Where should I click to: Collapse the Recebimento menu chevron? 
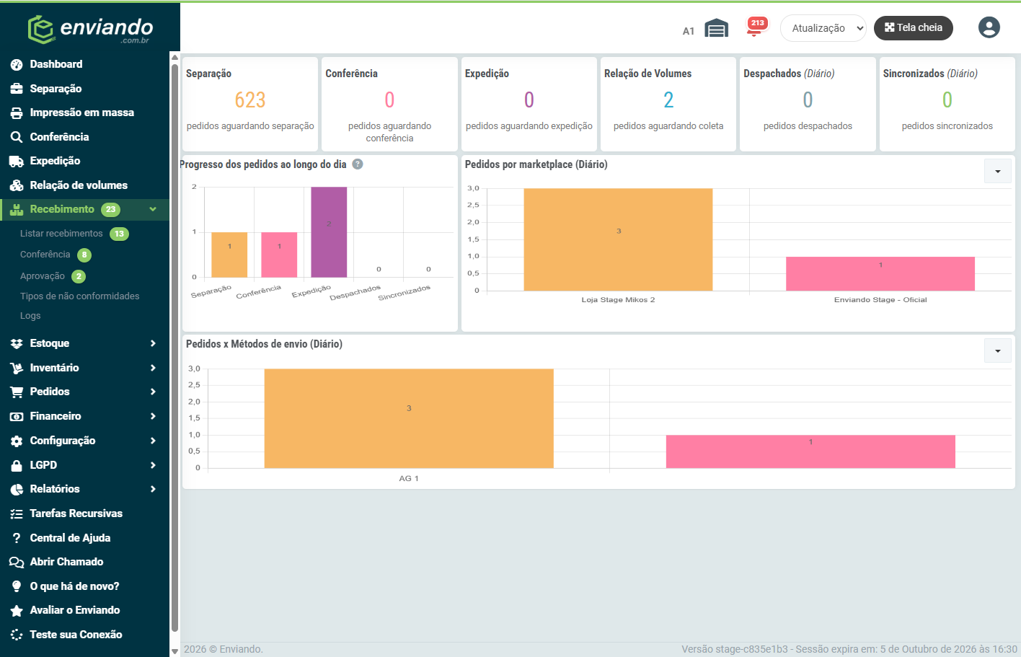tap(153, 209)
